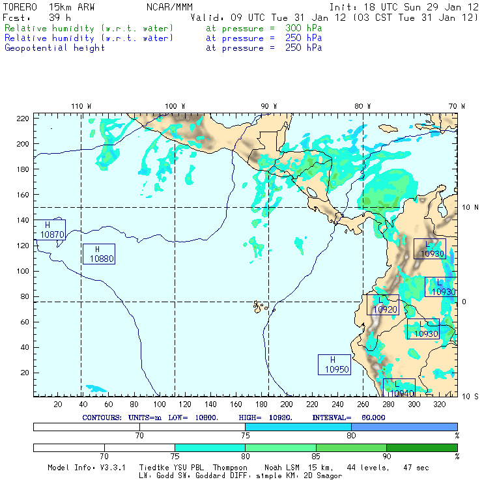Viewport: 482px width, 482px height.
Task: Click the 'TORERO 15km ARW' title text
Action: pyautogui.click(x=49, y=7)
